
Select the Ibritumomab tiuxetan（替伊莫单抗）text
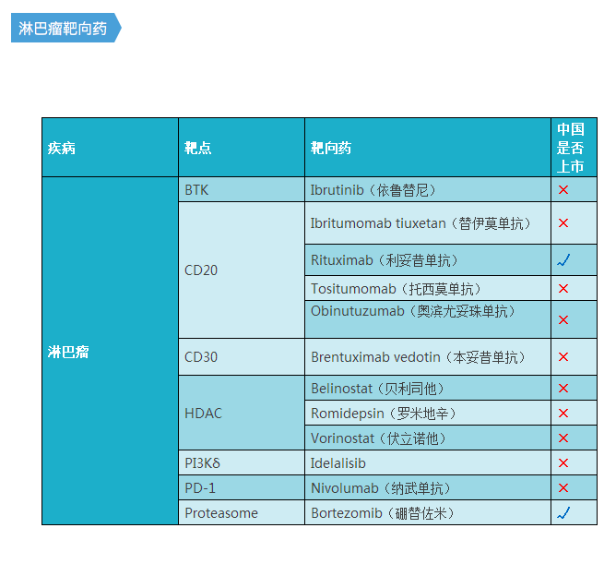(x=420, y=223)
